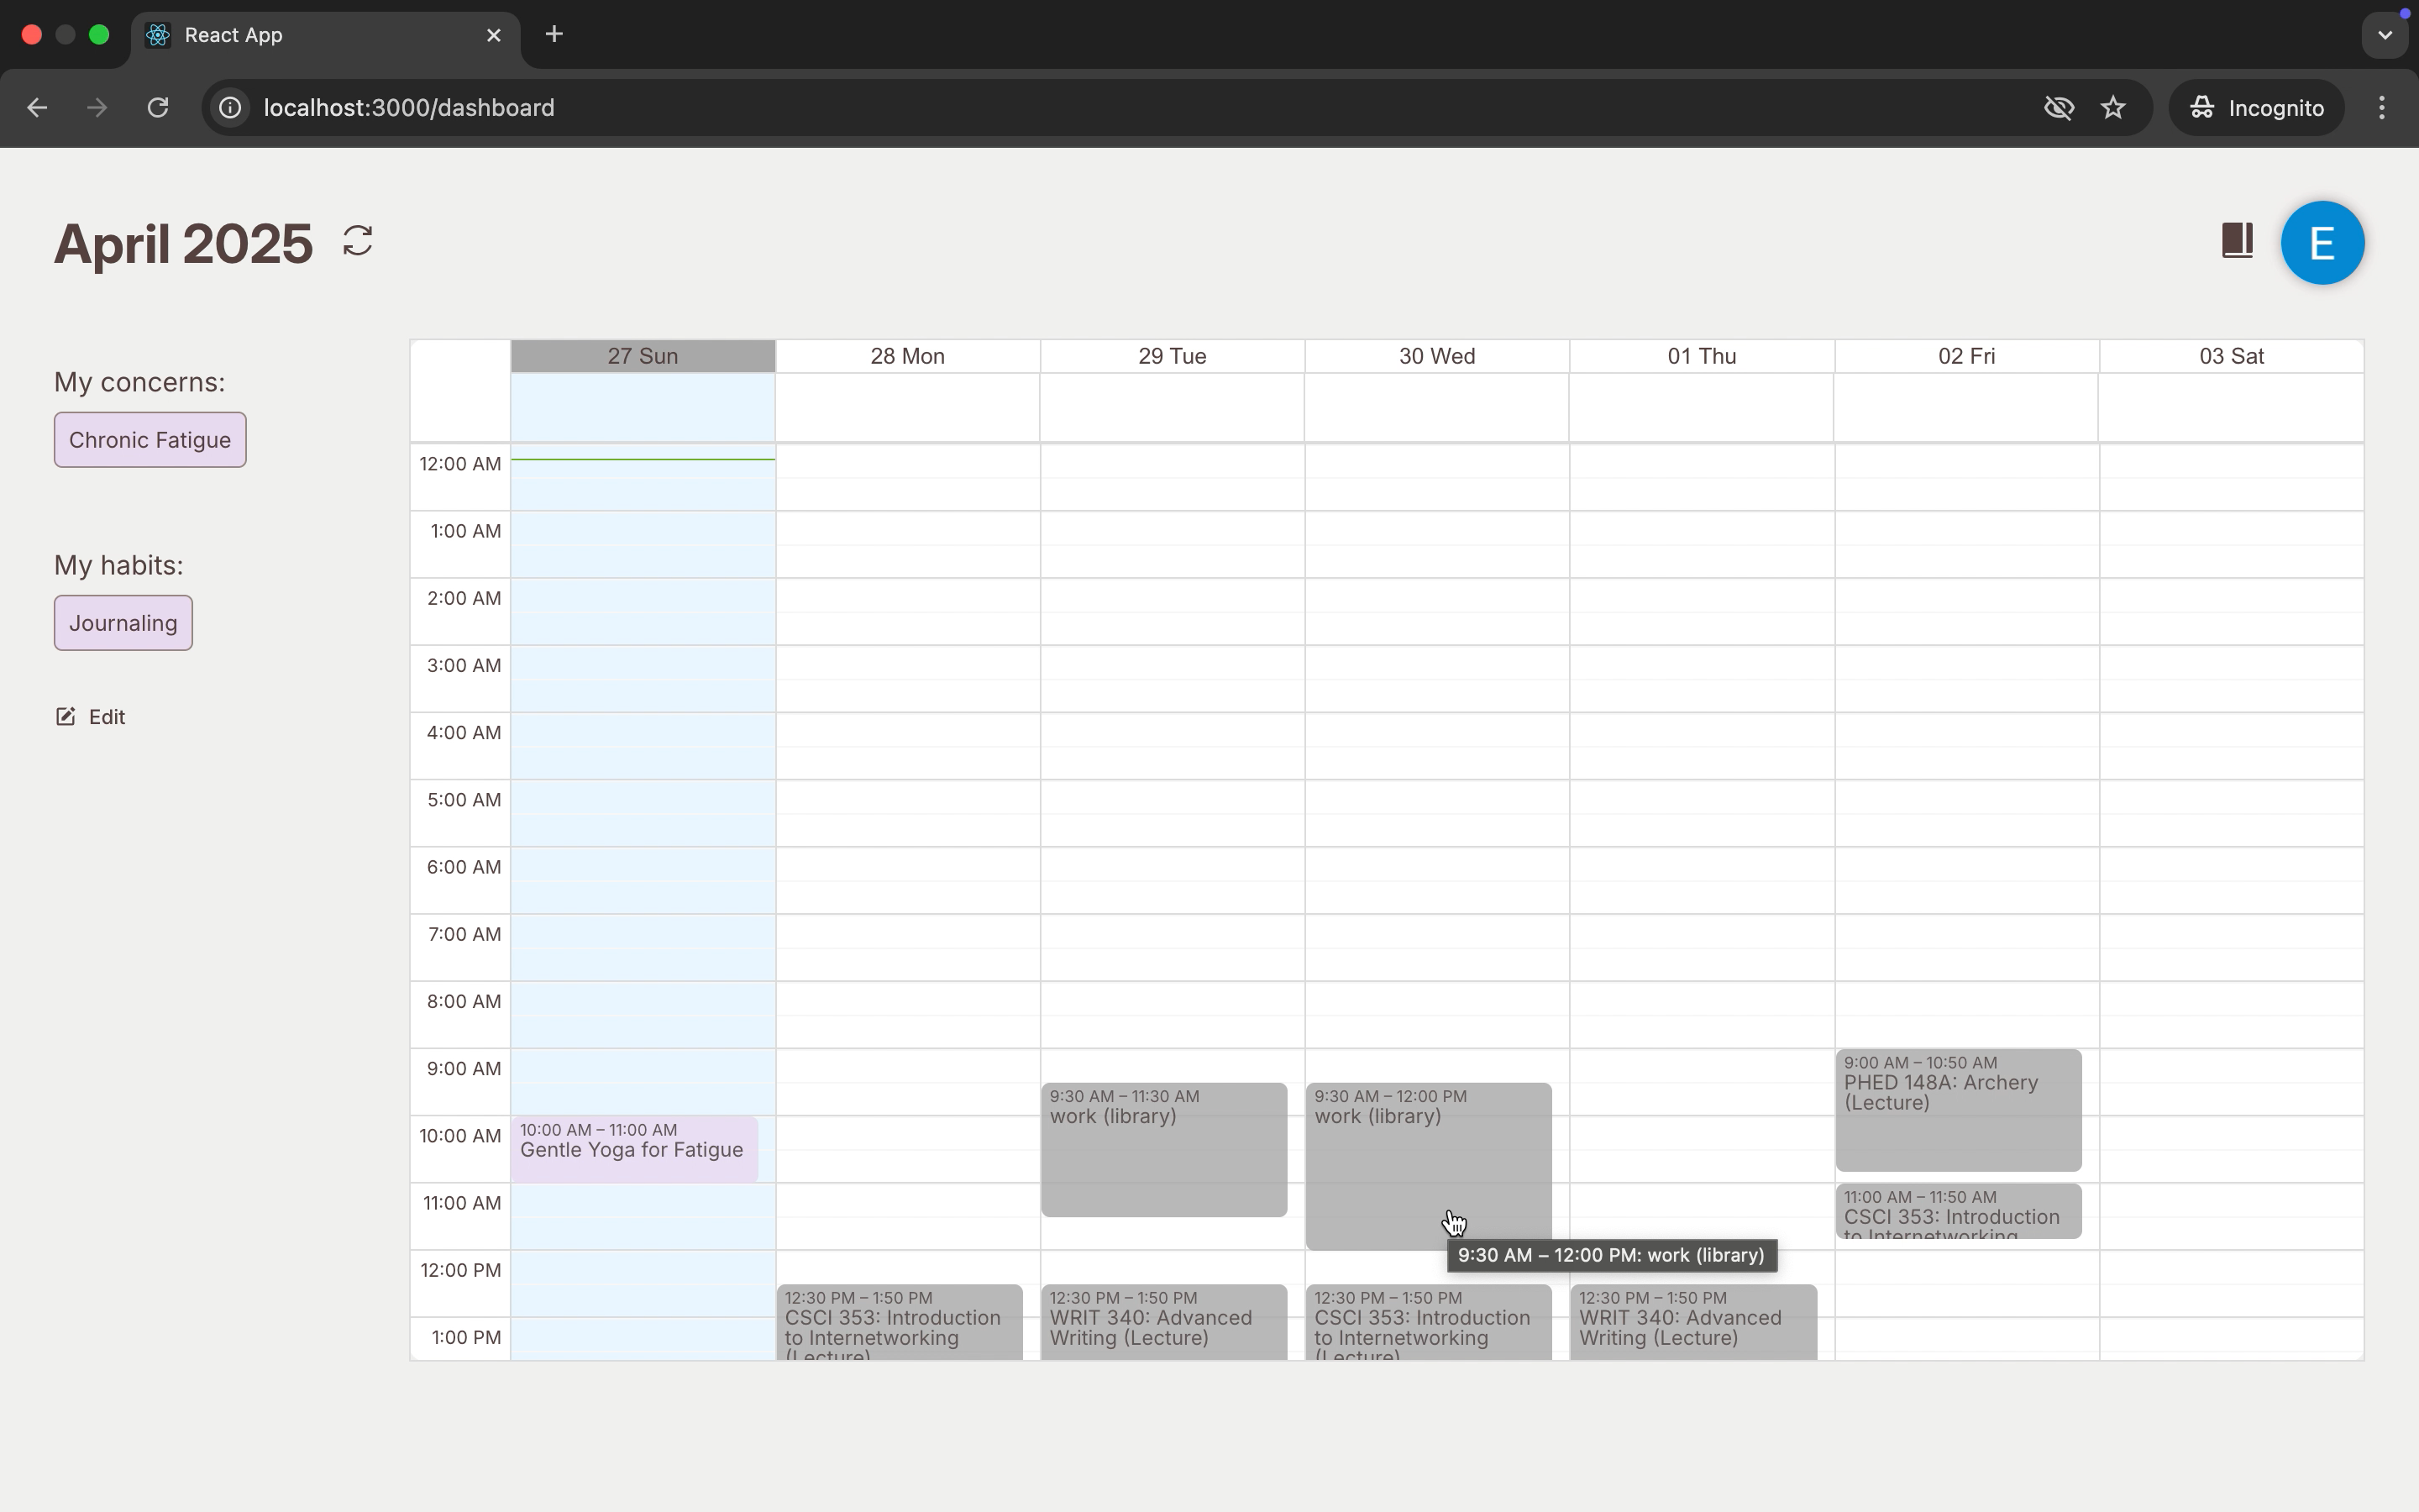Select the 30 Wed day header
The width and height of the screenshot is (2419, 1512).
(x=1435, y=357)
